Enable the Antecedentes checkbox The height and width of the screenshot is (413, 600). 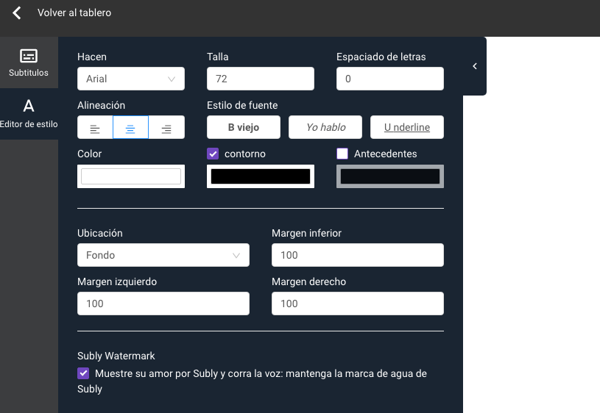point(342,154)
